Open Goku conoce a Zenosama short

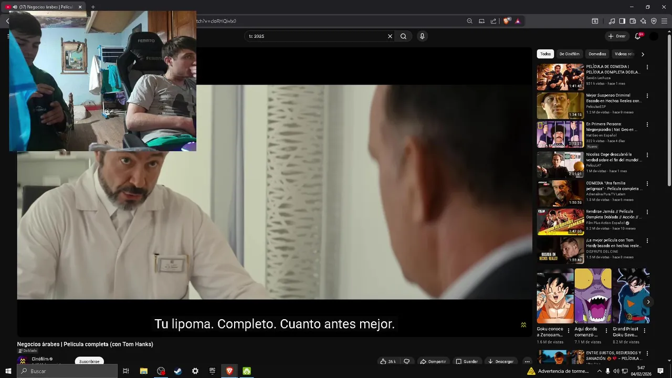tap(555, 296)
